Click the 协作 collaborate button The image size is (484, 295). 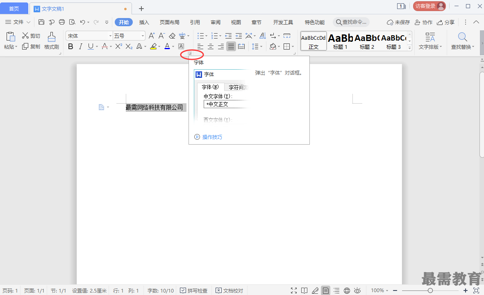423,22
